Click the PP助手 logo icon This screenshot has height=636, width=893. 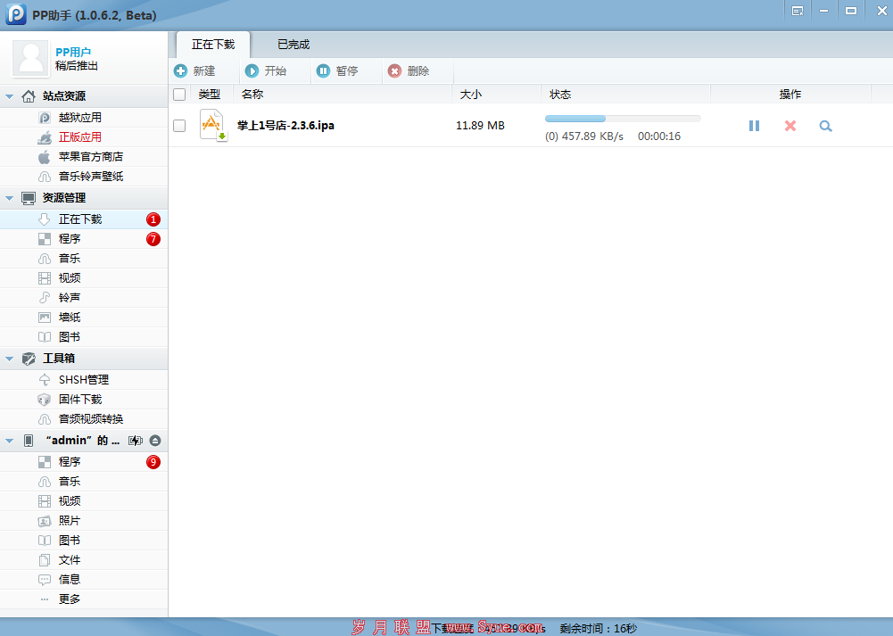[x=16, y=14]
